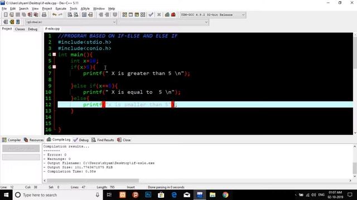Click the Close file toolbar icon

point(30,14)
